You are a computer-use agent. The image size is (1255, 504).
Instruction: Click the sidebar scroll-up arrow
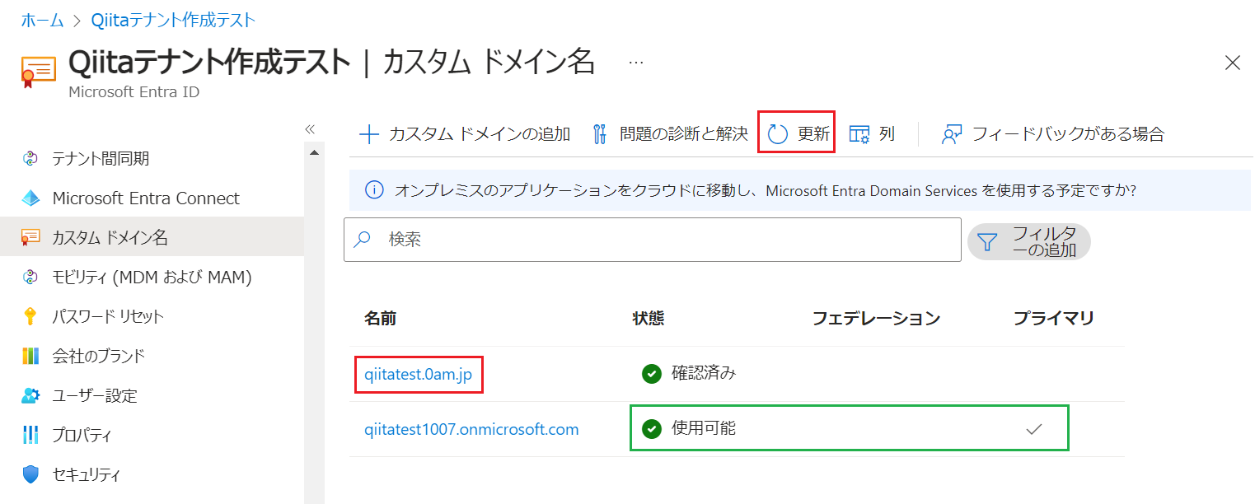tap(313, 152)
